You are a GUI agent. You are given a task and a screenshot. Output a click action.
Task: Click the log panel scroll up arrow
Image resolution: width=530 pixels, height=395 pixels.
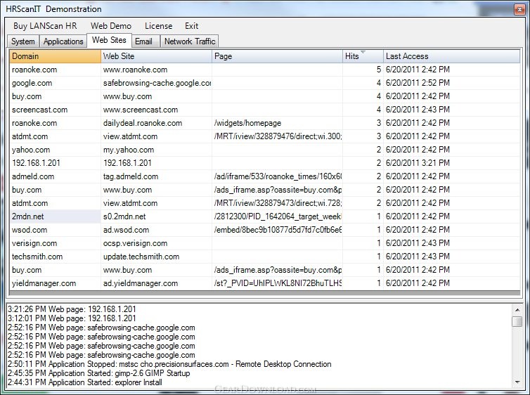click(517, 309)
